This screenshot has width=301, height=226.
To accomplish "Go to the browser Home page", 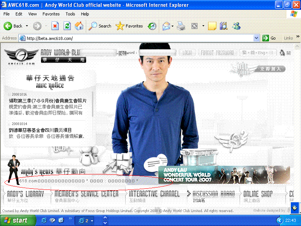I will pyautogui.click(x=79, y=26).
